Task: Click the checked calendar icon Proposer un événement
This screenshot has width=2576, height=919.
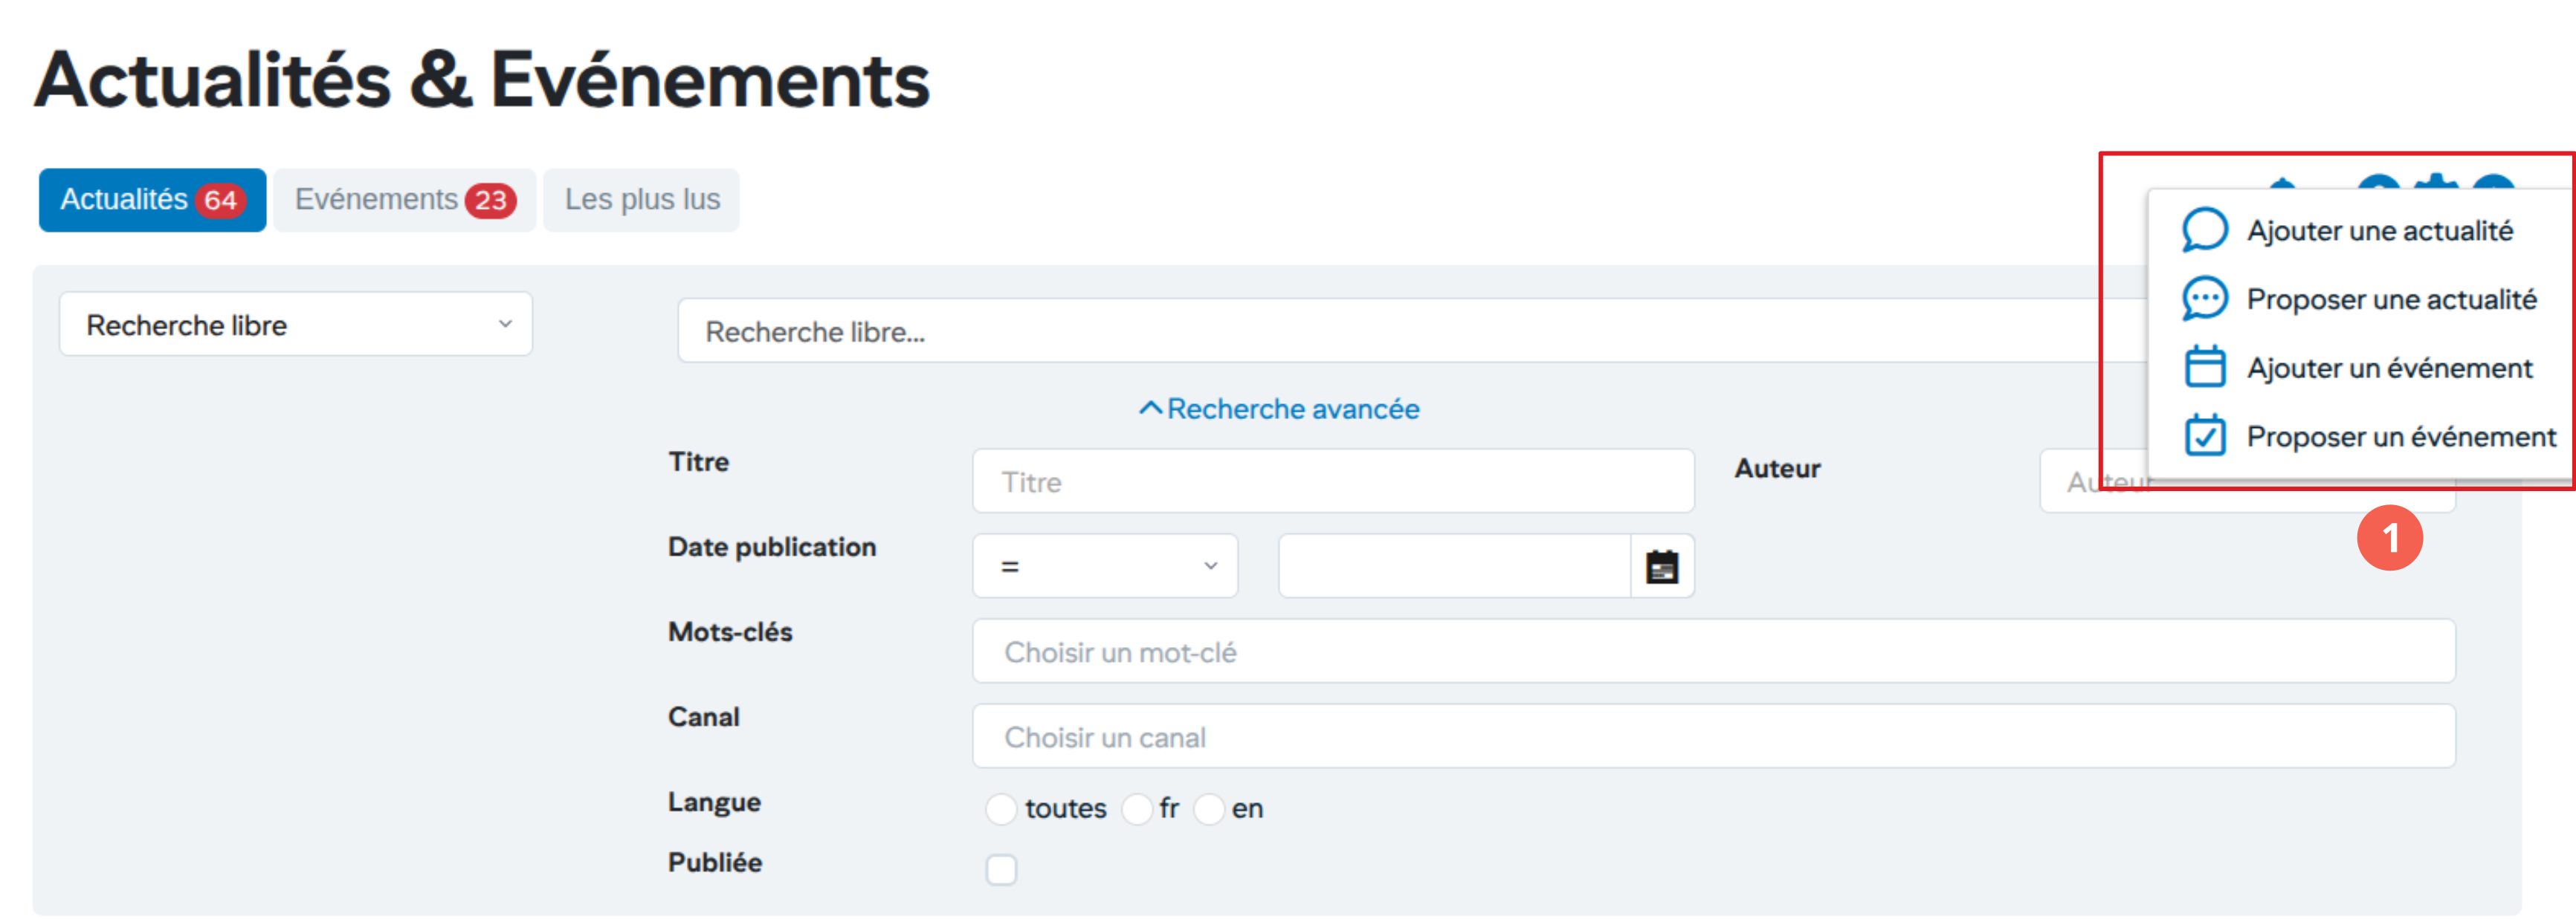Action: point(2204,435)
